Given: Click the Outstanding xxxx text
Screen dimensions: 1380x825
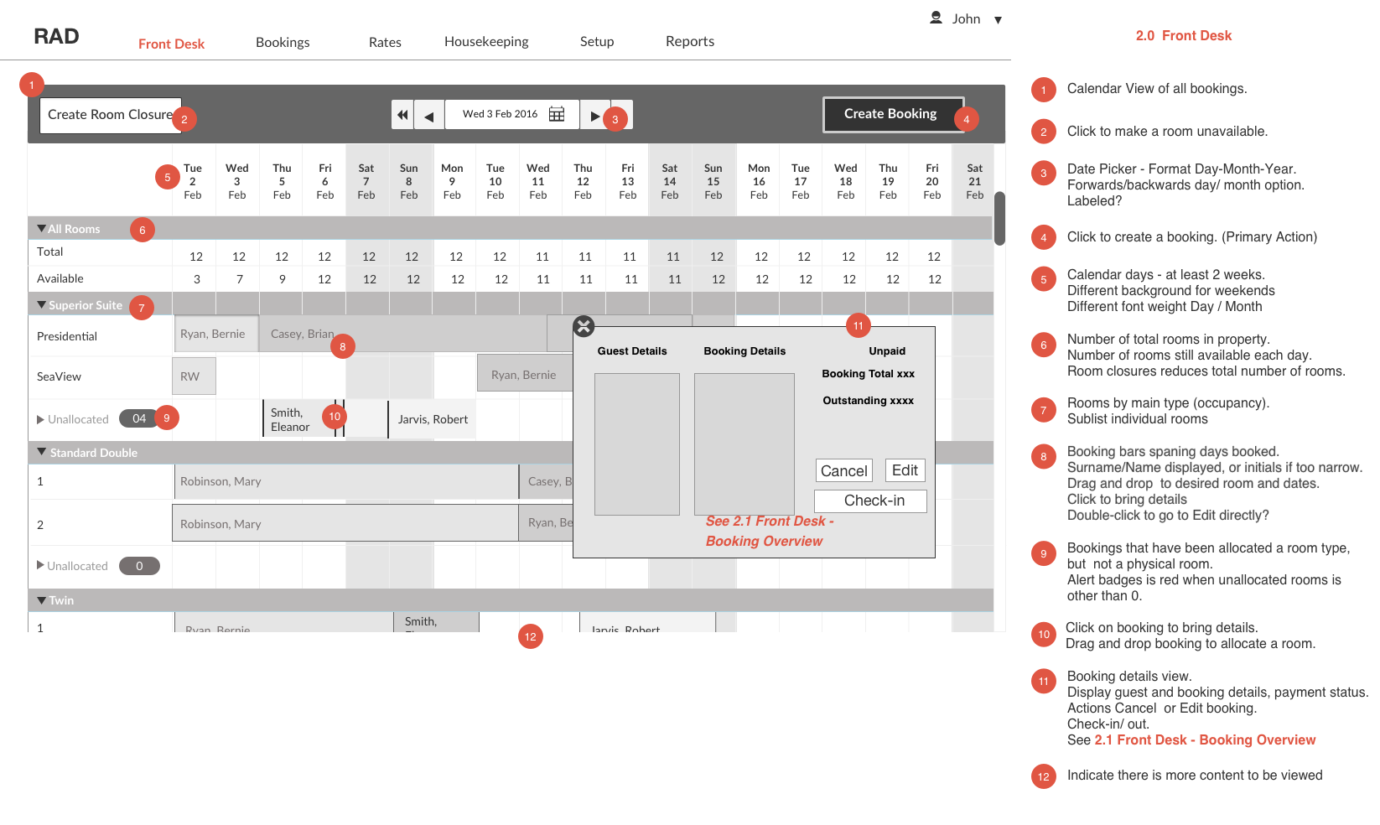Looking at the screenshot, I should tap(868, 401).
